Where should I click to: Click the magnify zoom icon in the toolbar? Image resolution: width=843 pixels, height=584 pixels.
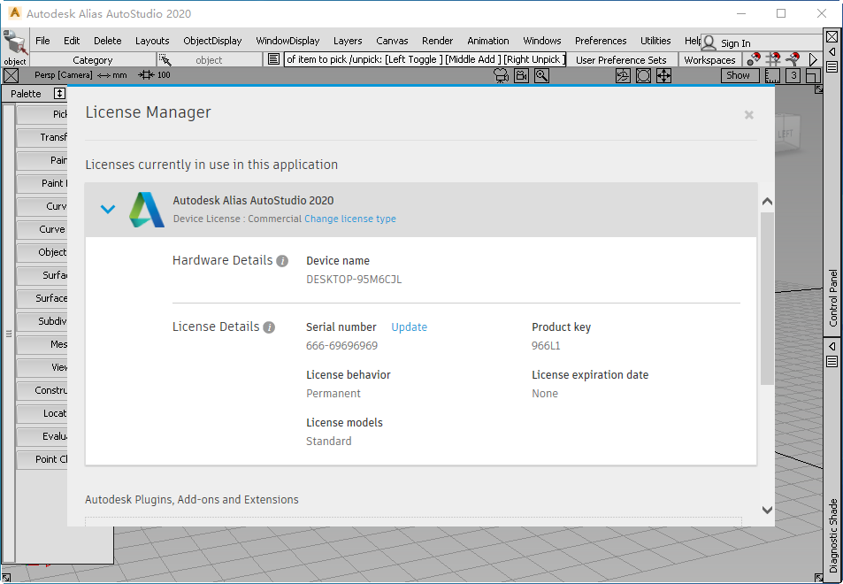pyautogui.click(x=541, y=75)
